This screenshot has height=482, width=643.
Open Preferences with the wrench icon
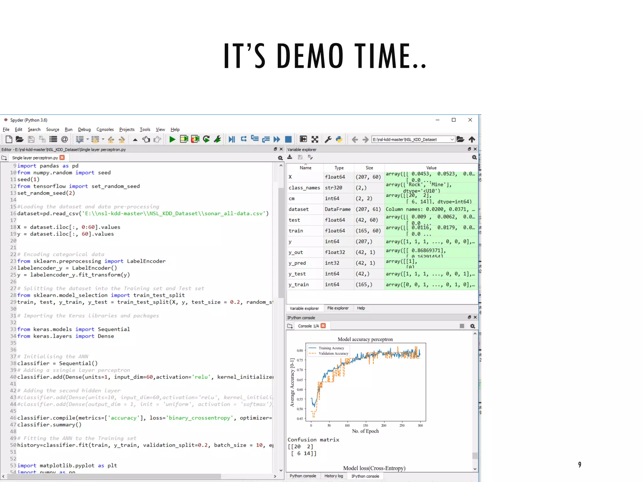click(328, 139)
